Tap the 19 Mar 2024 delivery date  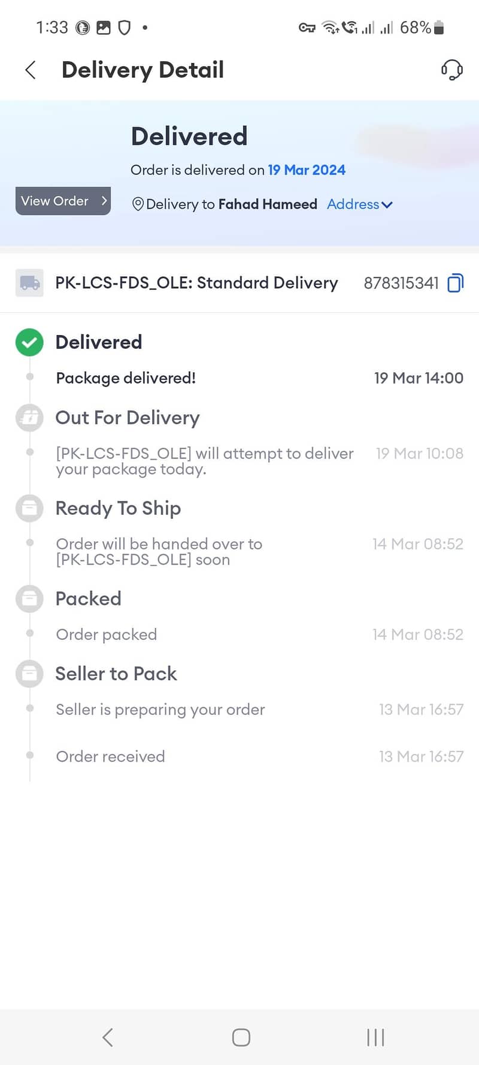click(x=307, y=170)
